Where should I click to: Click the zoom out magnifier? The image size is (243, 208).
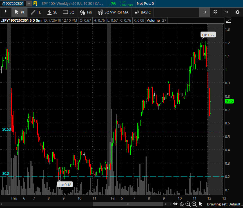[x=194, y=204]
